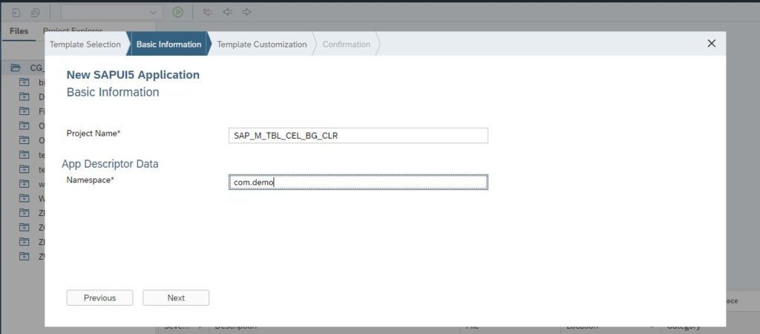Viewport: 760px width, 334px height.
Task: Expand the folder starting with 'D'
Action: click(x=24, y=97)
